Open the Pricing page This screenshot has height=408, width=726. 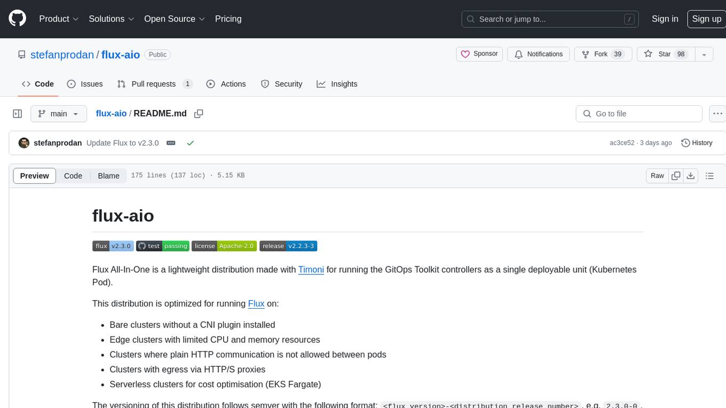click(x=228, y=19)
